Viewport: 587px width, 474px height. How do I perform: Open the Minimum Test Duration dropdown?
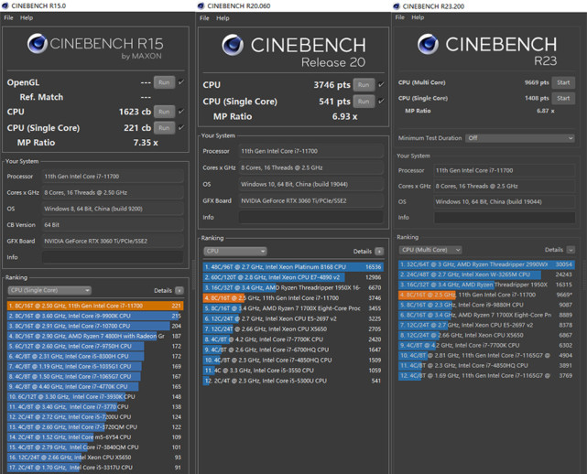point(519,138)
